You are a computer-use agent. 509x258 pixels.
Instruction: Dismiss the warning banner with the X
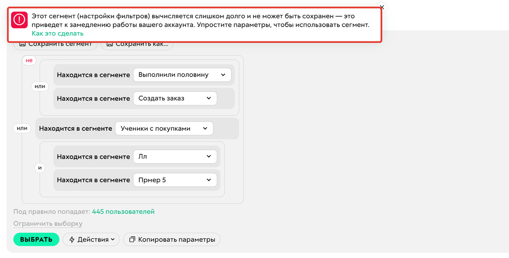point(381,7)
